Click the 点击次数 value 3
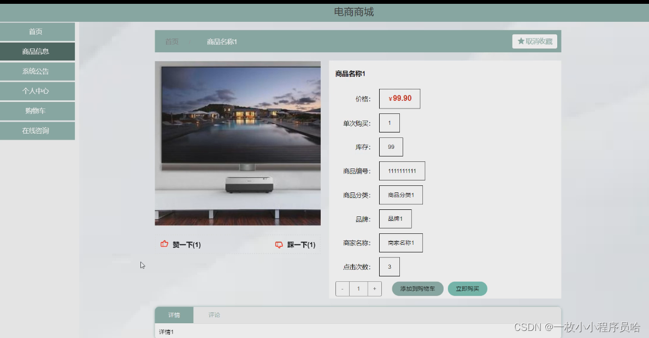 coord(390,267)
